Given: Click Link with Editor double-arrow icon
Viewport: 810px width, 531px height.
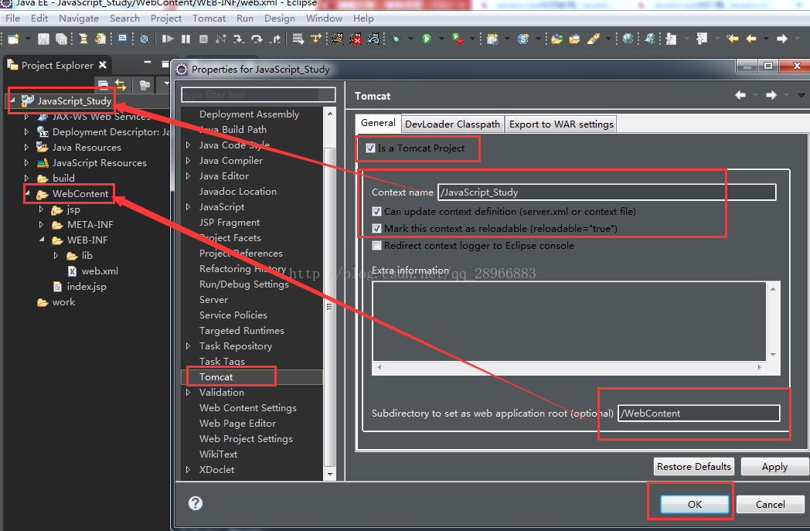Looking at the screenshot, I should 121,84.
